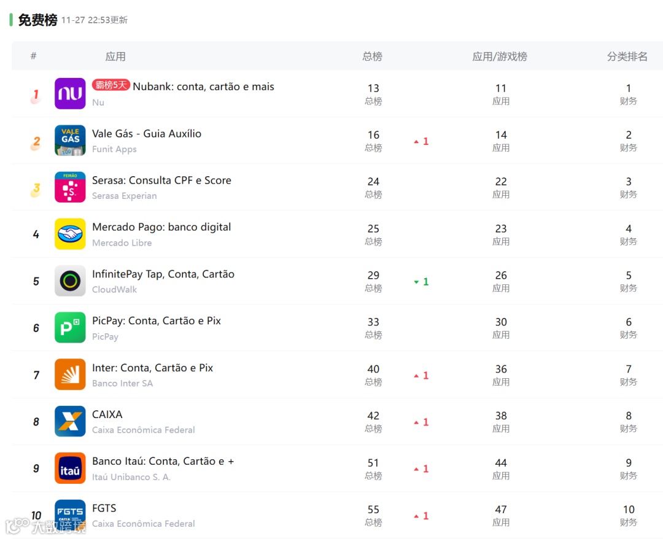Image resolution: width=663 pixels, height=539 pixels.
Task: Click Caixa Econômica Federal under CAIXA
Action: click(143, 430)
